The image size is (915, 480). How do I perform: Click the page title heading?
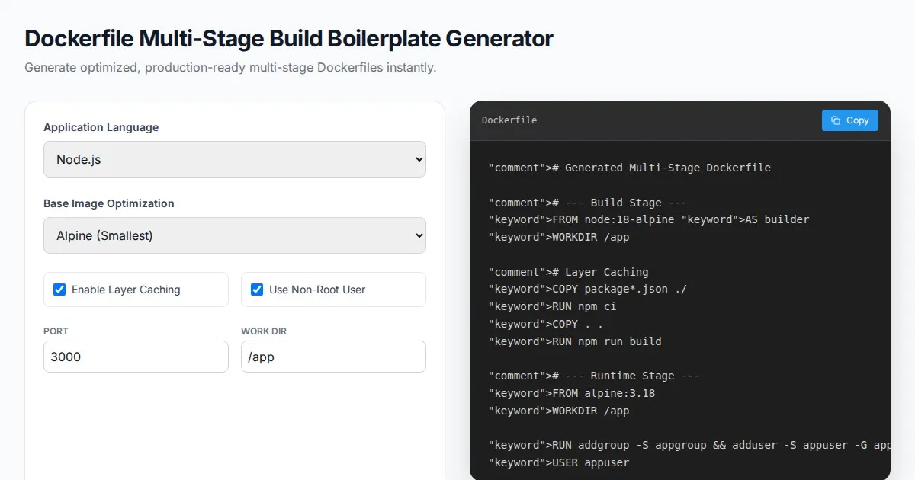pyautogui.click(x=289, y=38)
